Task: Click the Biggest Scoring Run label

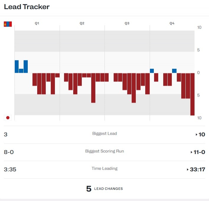Action: (105, 151)
